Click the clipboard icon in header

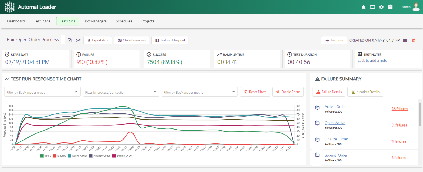pos(390,7)
